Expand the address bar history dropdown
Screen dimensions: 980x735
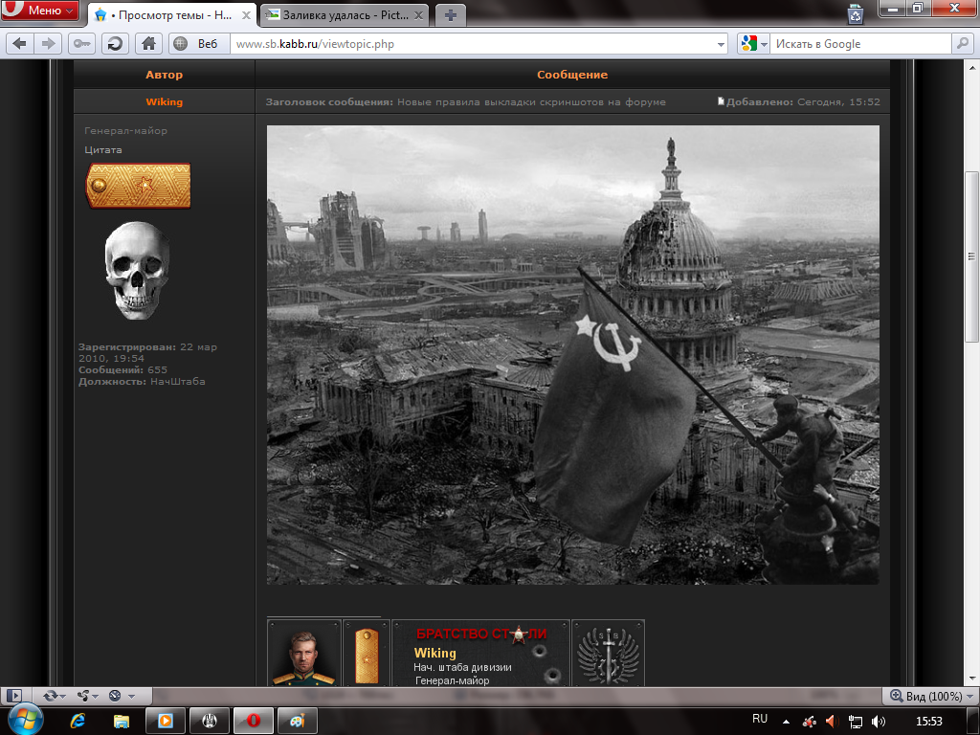pyautogui.click(x=721, y=44)
